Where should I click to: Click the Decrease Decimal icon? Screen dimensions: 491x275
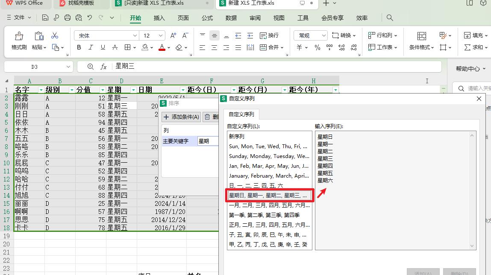[353, 47]
